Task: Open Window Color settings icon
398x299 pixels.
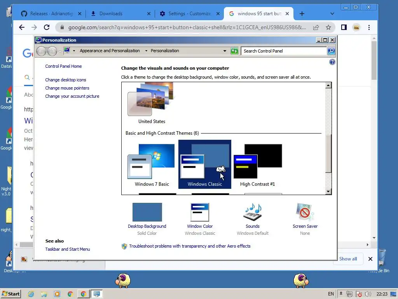Action: point(200,212)
